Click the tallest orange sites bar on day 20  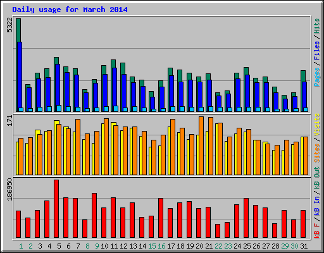click(x=201, y=145)
